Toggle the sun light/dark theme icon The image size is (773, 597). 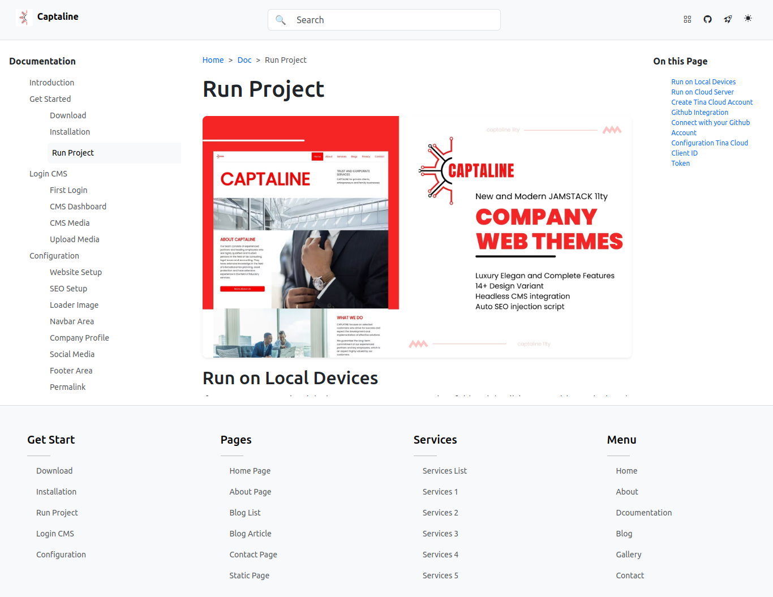[x=748, y=19]
